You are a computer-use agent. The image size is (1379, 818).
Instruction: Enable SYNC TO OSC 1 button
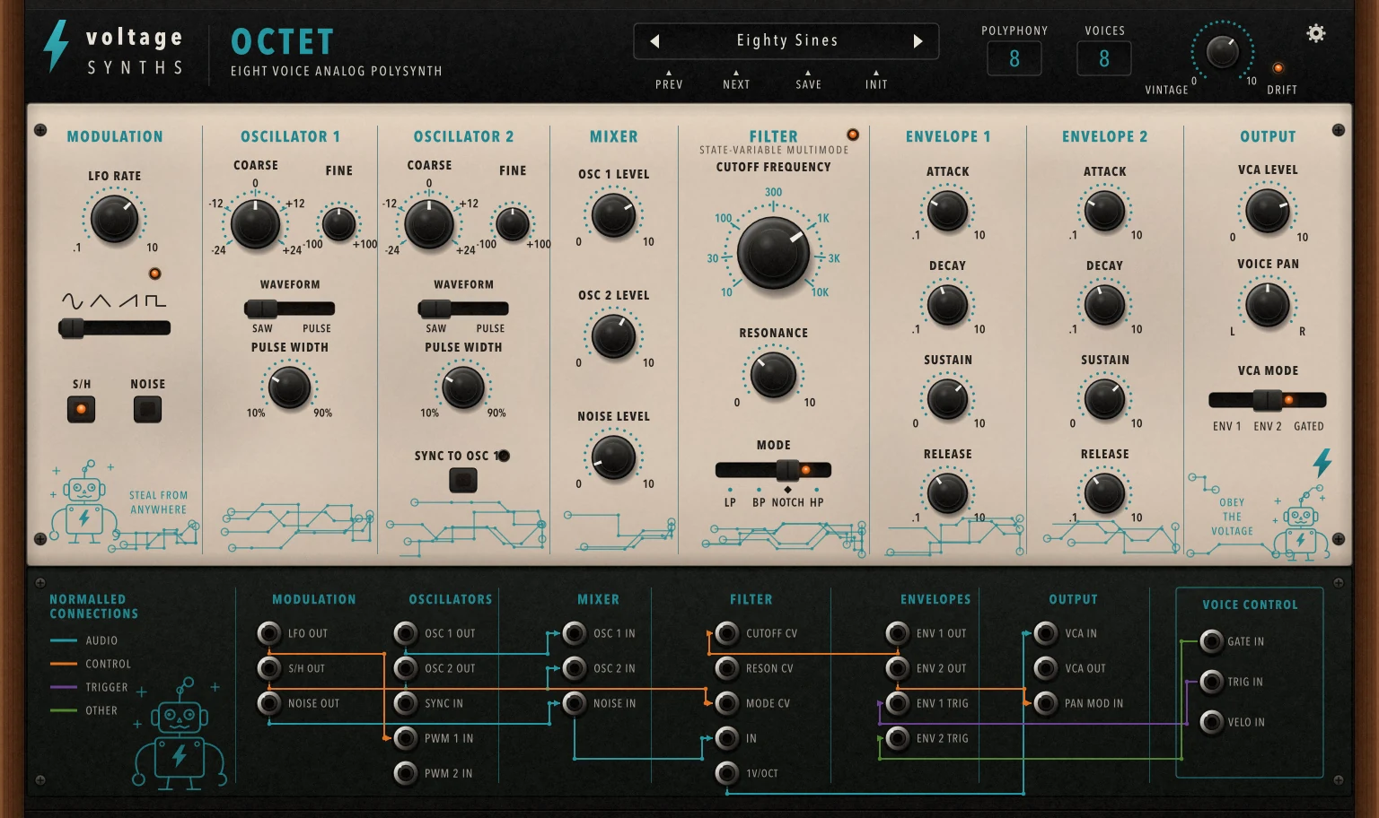462,481
